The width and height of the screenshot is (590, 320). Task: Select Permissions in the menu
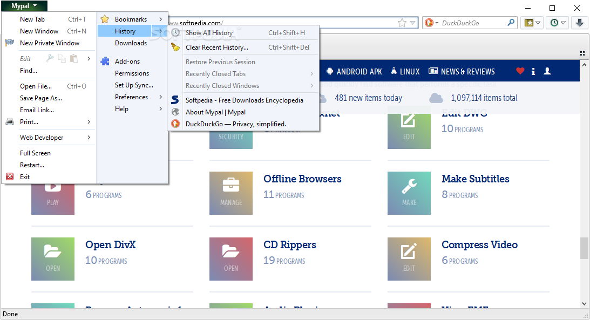tap(132, 73)
